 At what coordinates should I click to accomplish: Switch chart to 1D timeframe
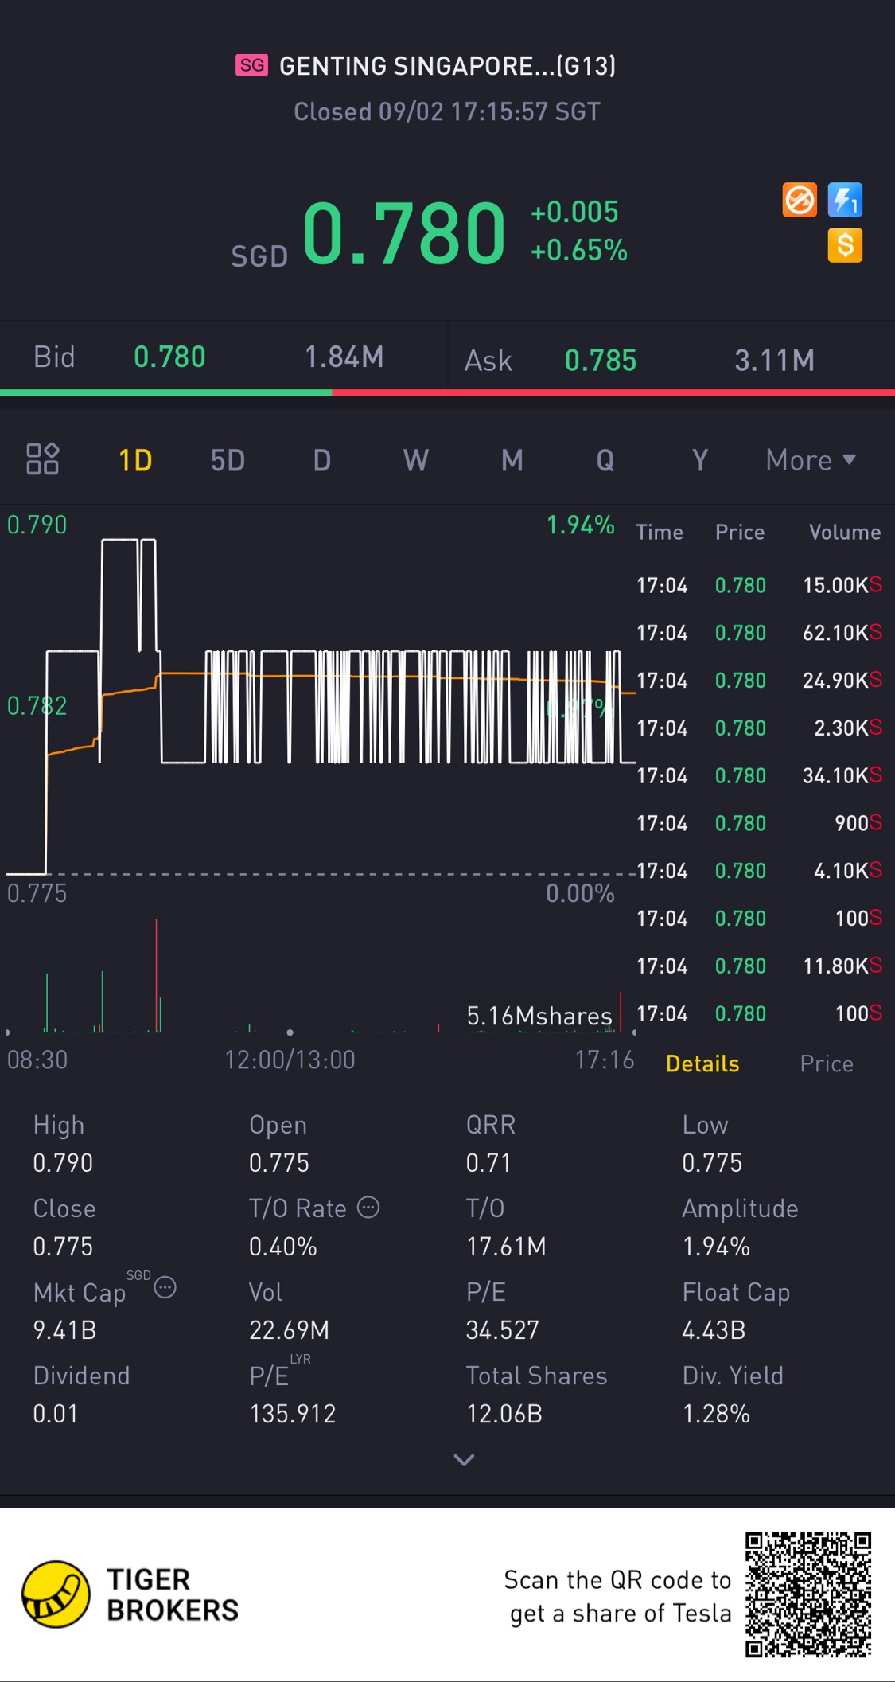pyautogui.click(x=135, y=460)
